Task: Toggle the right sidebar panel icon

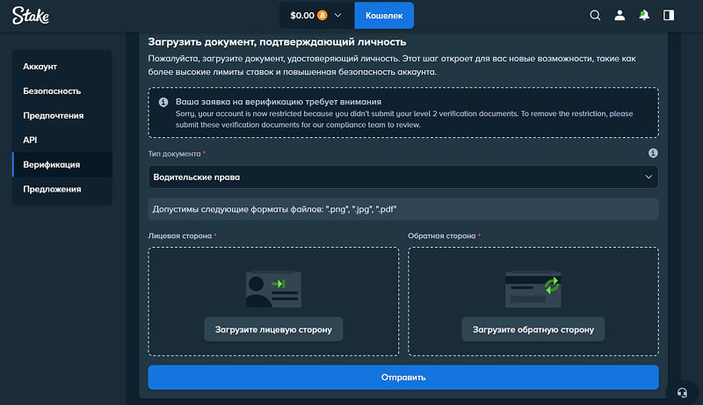Action: pyautogui.click(x=669, y=15)
